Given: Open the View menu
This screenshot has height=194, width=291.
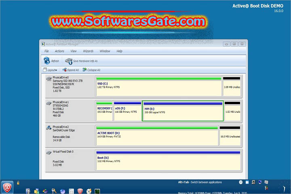Looking at the screenshot, I should pyautogui.click(x=74, y=51).
